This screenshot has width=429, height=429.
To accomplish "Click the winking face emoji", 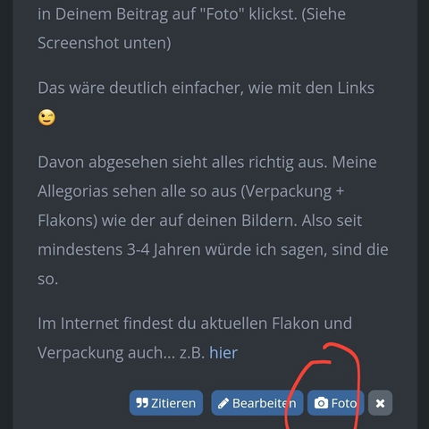I will coord(46,117).
